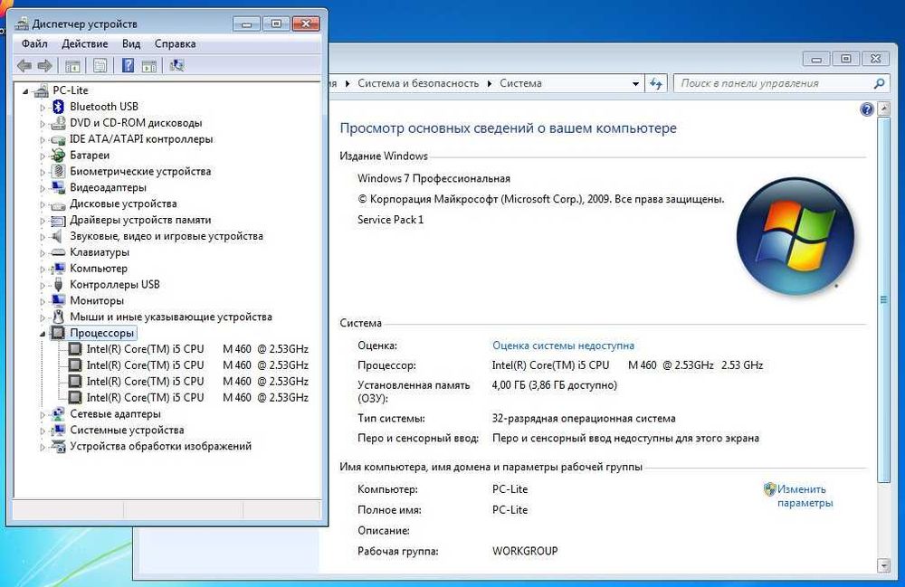Select the Bluetooth USB device icon
The height and width of the screenshot is (587, 905).
(58, 107)
